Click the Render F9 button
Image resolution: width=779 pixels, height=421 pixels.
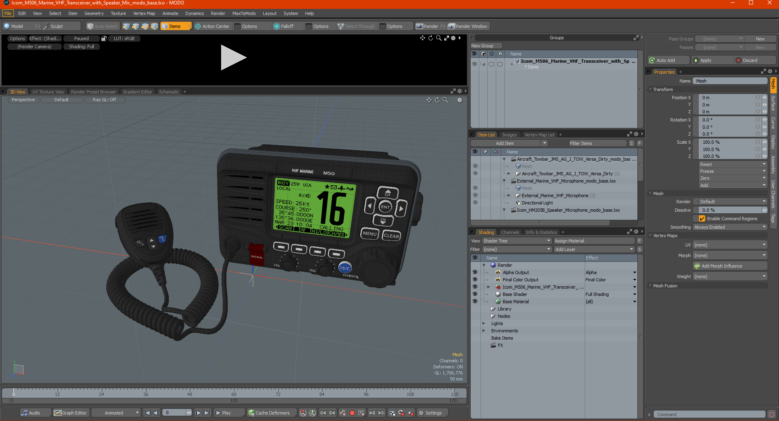[x=430, y=26]
